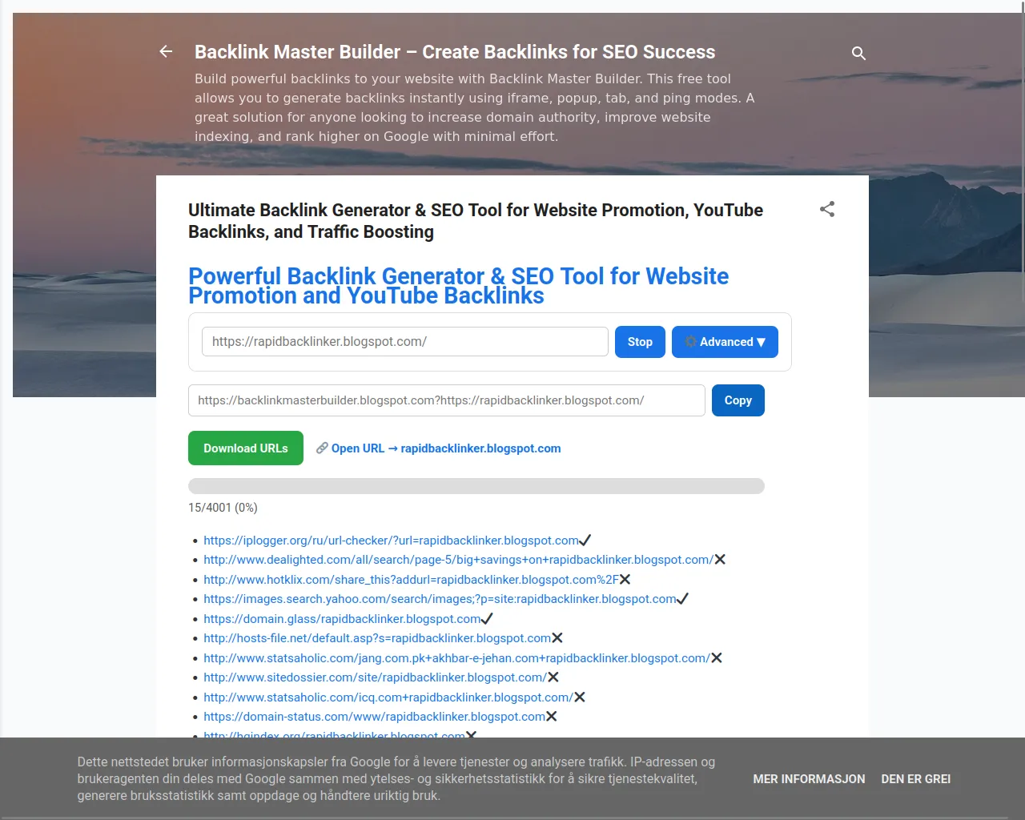
Task: Open the Backlink Master Builder blog title
Action: click(455, 52)
